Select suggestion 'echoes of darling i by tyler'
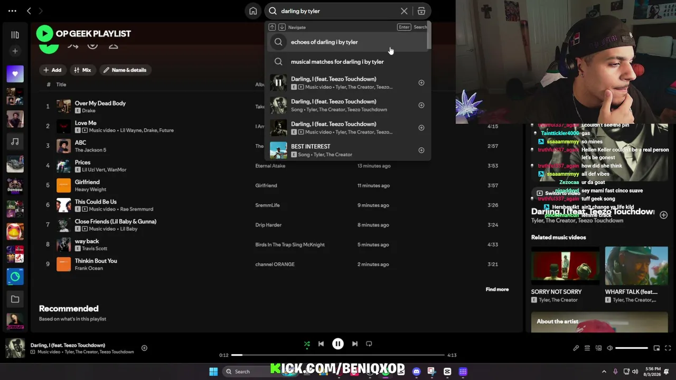Image resolution: width=676 pixels, height=380 pixels. coord(348,42)
